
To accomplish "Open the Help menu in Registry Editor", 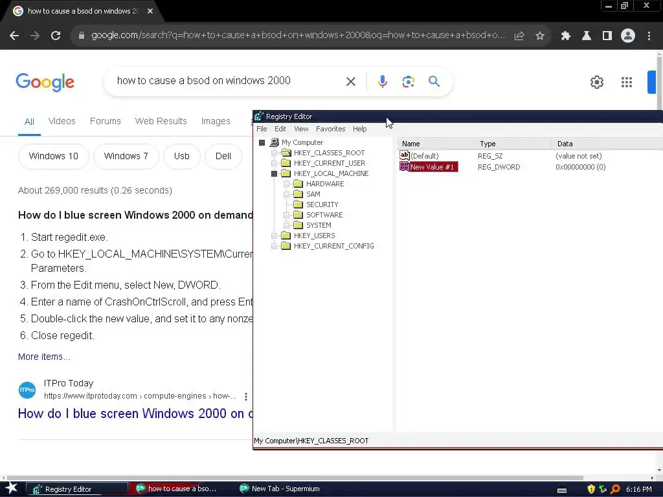I will click(360, 129).
